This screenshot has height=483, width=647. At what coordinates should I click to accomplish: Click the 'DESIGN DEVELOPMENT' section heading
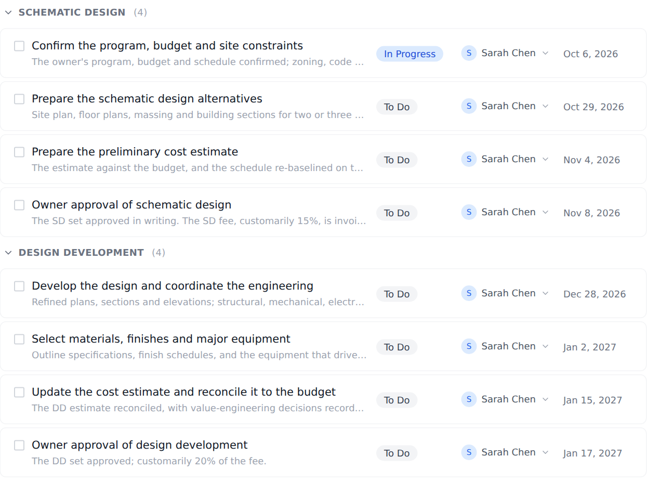coord(81,253)
